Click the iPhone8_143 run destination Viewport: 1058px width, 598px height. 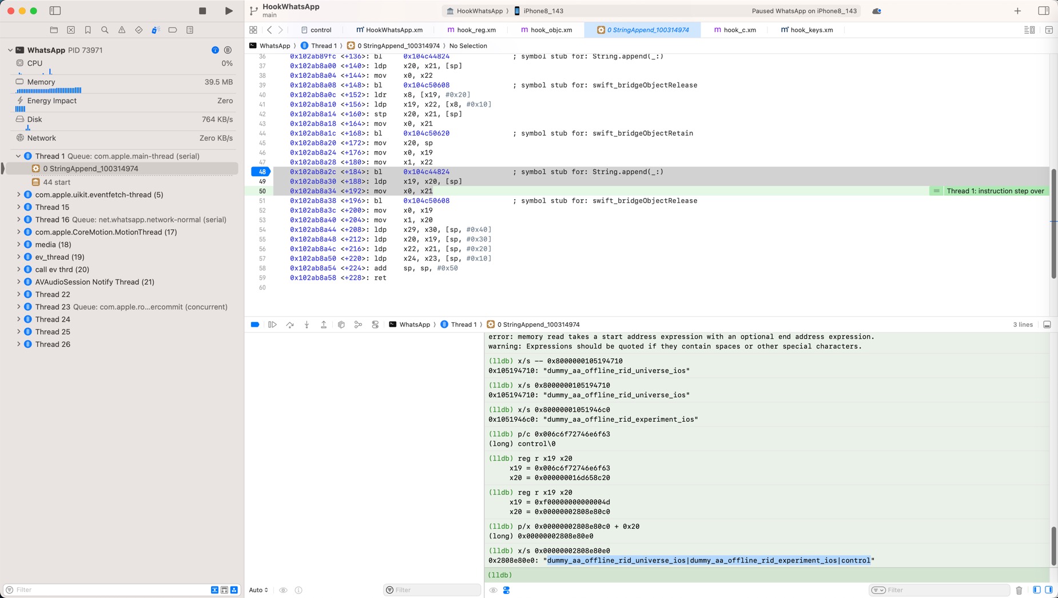click(538, 11)
